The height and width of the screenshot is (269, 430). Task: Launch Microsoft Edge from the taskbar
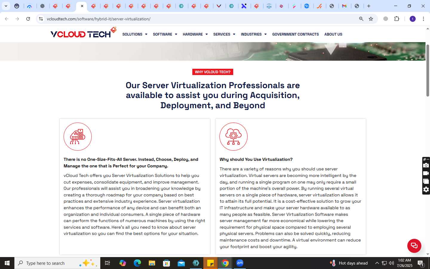pyautogui.click(x=137, y=263)
